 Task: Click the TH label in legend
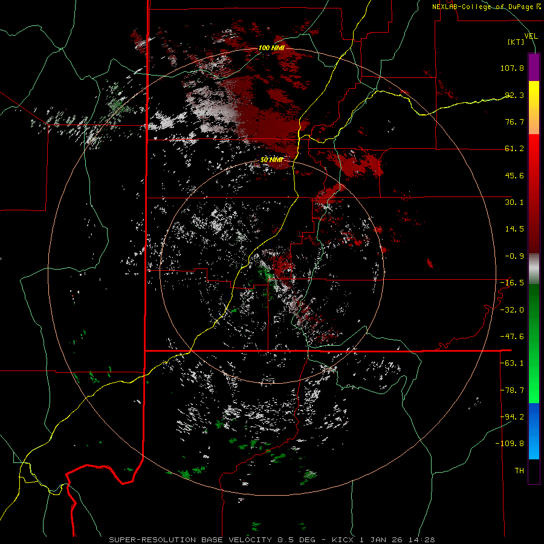pos(519,471)
